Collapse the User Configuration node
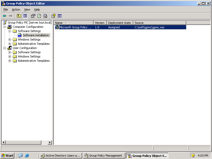The height and width of the screenshot is (159, 212). tap(5, 48)
